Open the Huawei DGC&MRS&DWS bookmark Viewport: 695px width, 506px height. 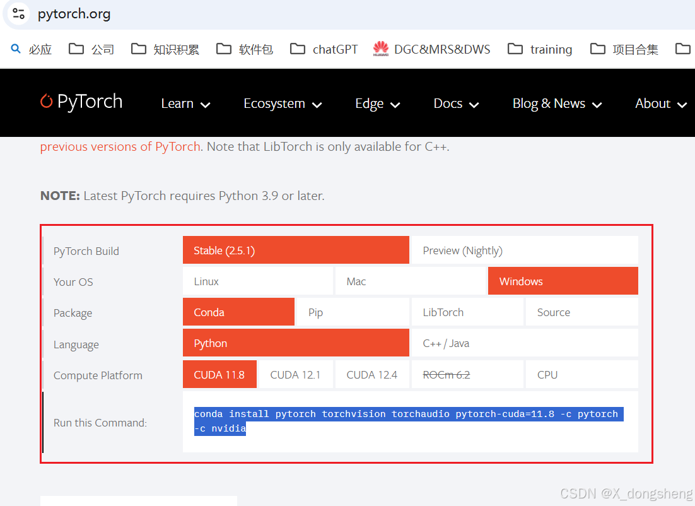(432, 49)
